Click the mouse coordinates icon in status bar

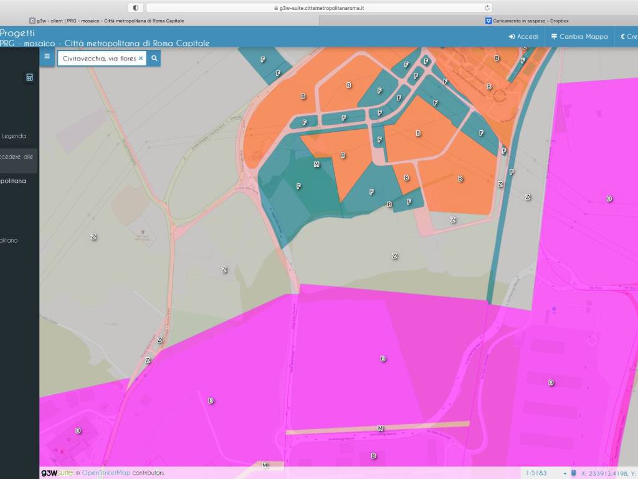click(x=574, y=473)
